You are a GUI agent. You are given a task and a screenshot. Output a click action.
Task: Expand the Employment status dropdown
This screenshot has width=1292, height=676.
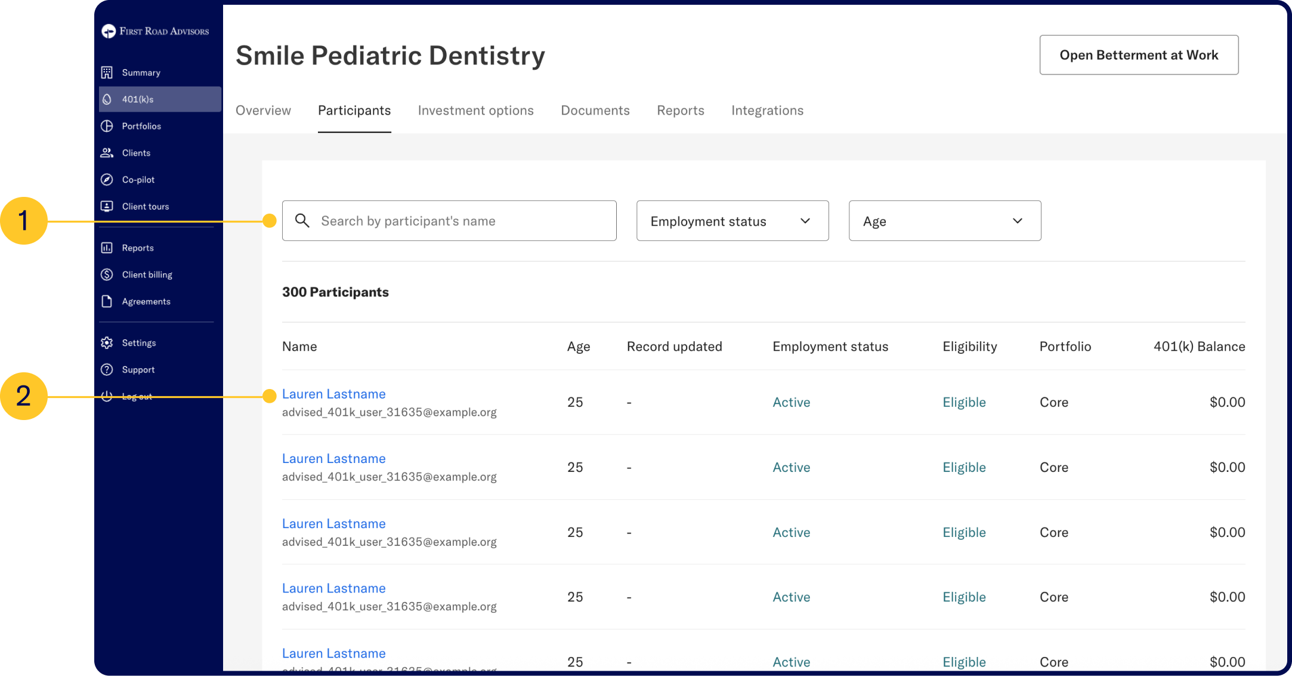point(732,221)
